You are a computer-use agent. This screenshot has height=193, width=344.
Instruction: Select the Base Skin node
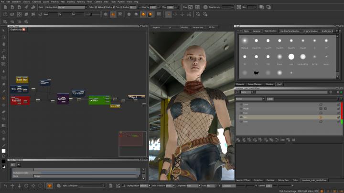[x=22, y=80]
